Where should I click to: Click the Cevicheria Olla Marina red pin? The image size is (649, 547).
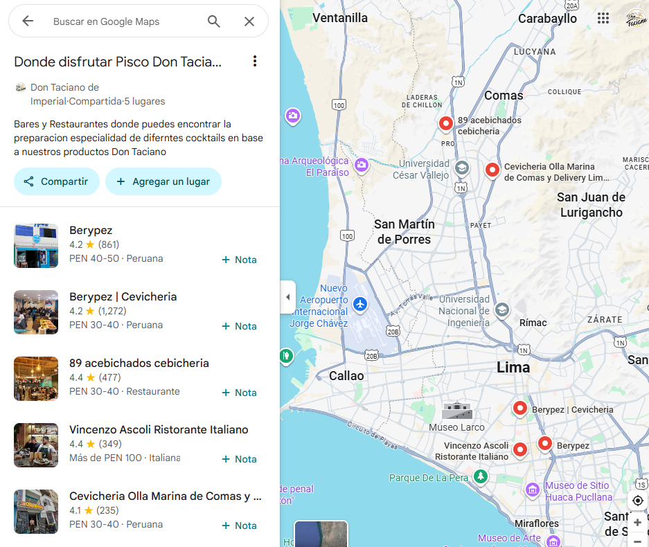(x=492, y=170)
